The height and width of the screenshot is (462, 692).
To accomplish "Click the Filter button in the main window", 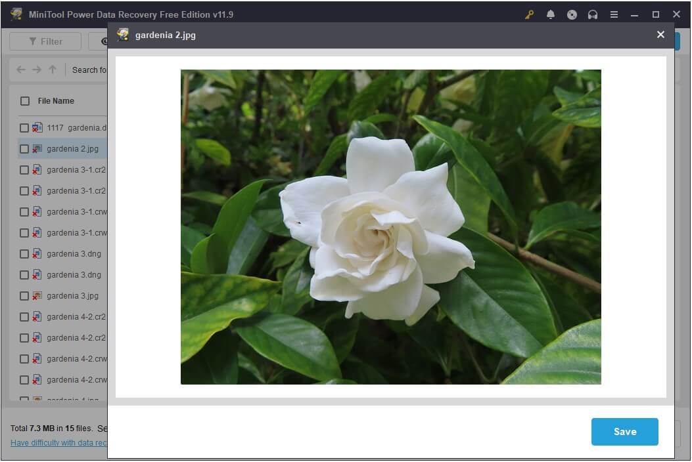I will 45,41.
